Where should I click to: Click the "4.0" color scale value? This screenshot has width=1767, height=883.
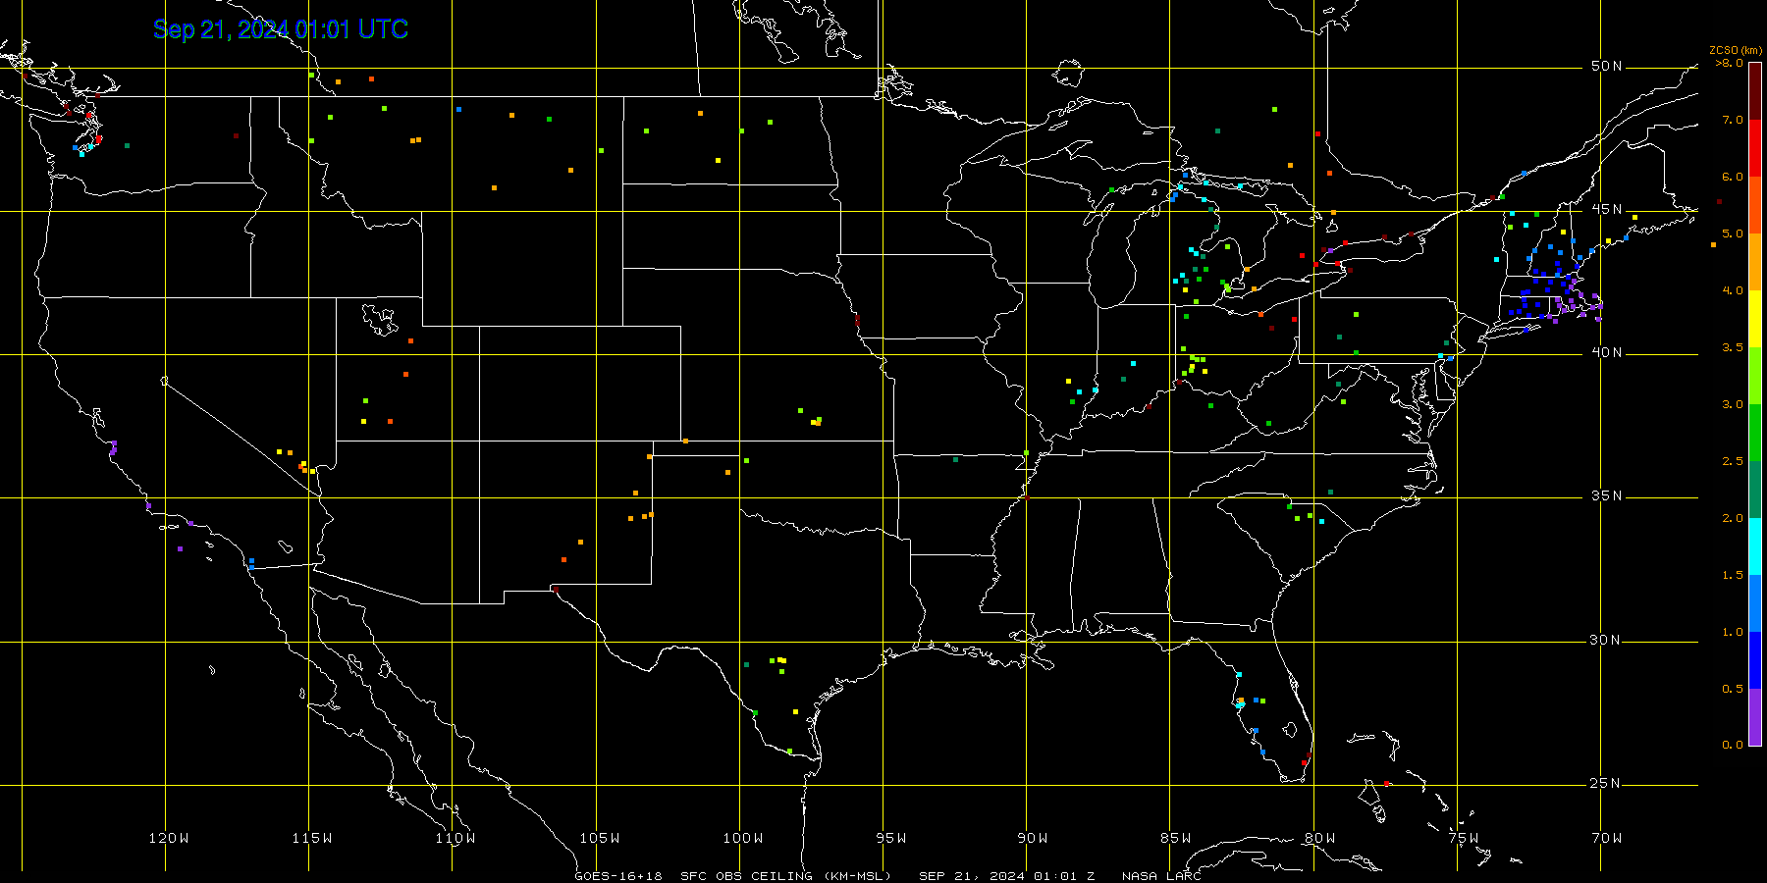pyautogui.click(x=1732, y=290)
